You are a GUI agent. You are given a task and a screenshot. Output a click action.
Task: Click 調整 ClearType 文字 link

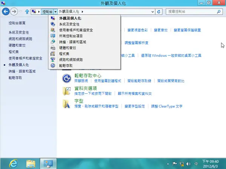pyautogui.click(x=166, y=106)
